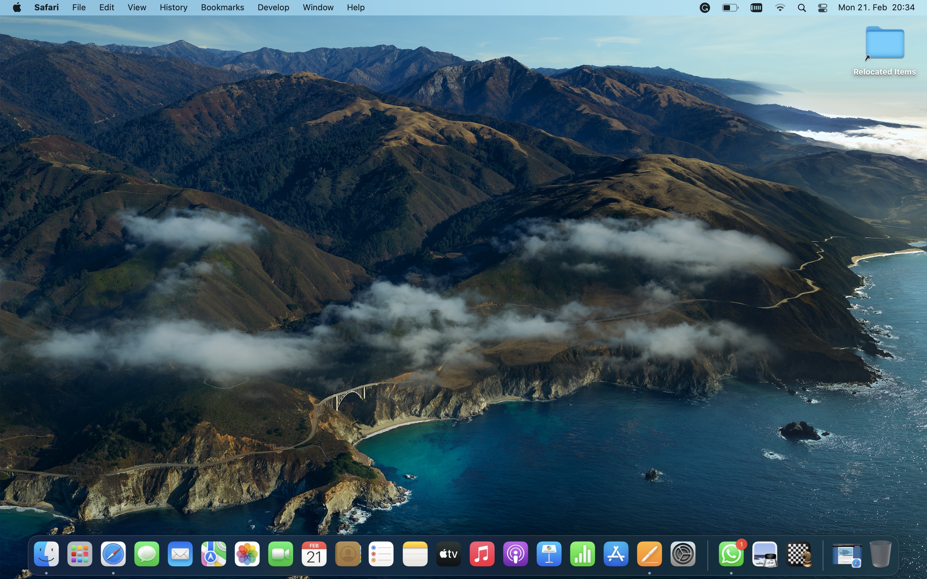The height and width of the screenshot is (579, 927).
Task: Open the Apple menu
Action: click(17, 8)
